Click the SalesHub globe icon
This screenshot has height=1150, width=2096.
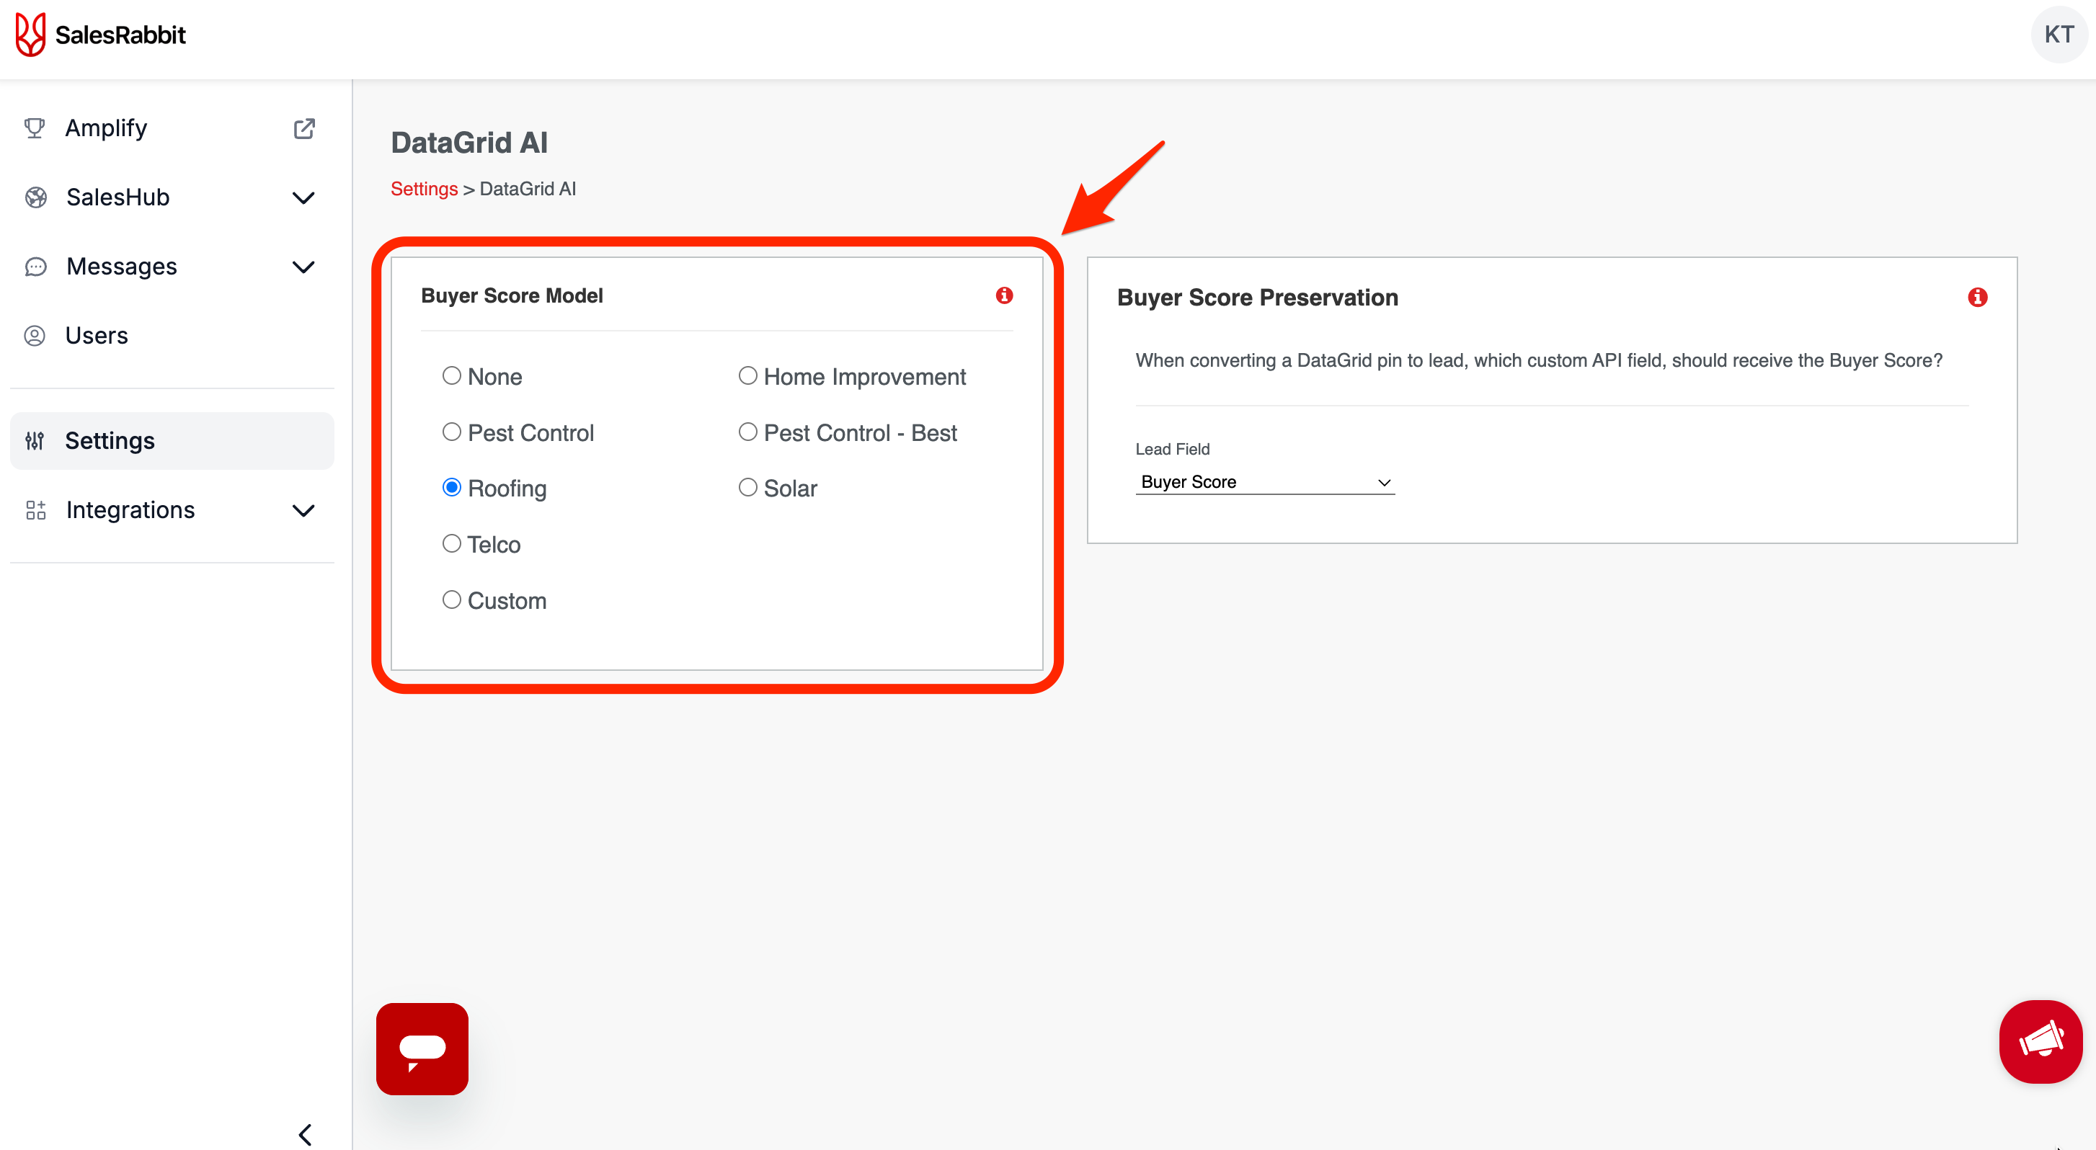pyautogui.click(x=36, y=197)
